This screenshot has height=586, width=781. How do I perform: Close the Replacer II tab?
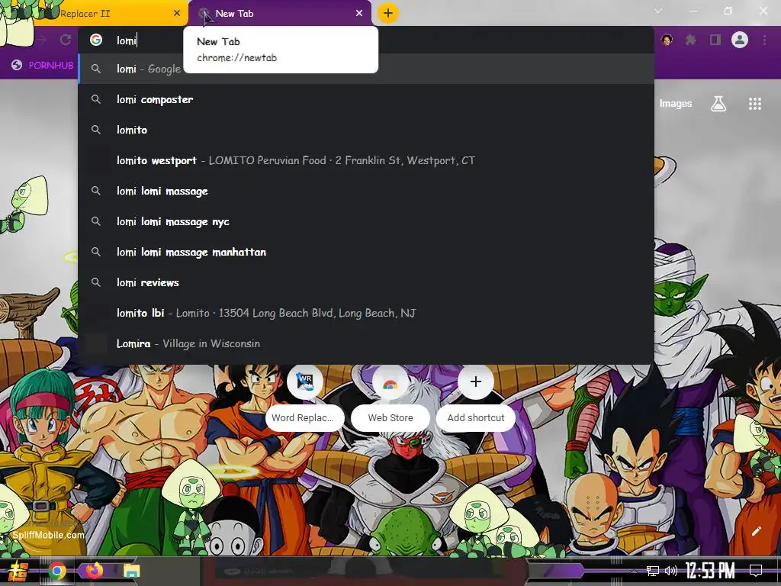[x=177, y=14]
